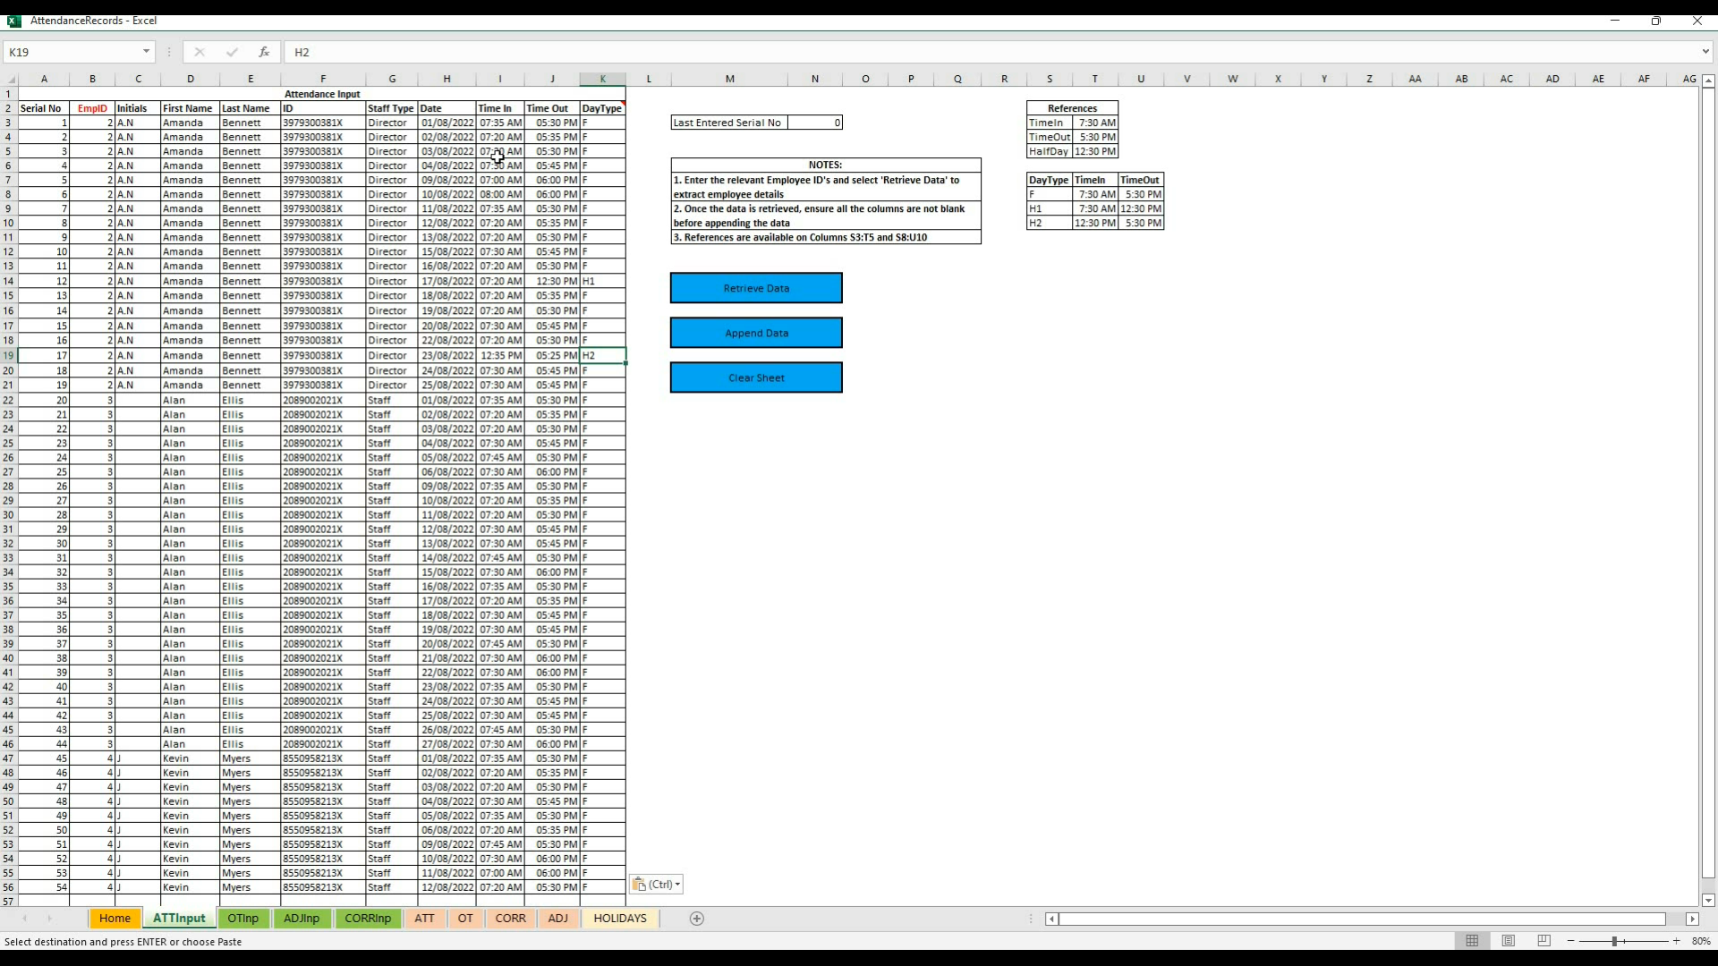Switch to the HOLIDAYS sheet tab
Viewport: 1718px width, 966px height.
pyautogui.click(x=619, y=919)
